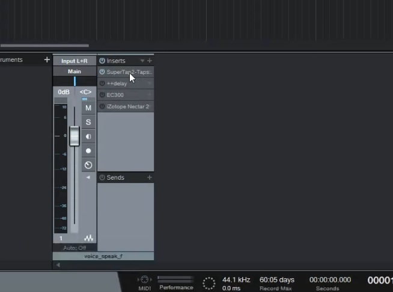This screenshot has width=393, height=292.
Task: Open Inserts dropdown arrow menu
Action: click(142, 61)
